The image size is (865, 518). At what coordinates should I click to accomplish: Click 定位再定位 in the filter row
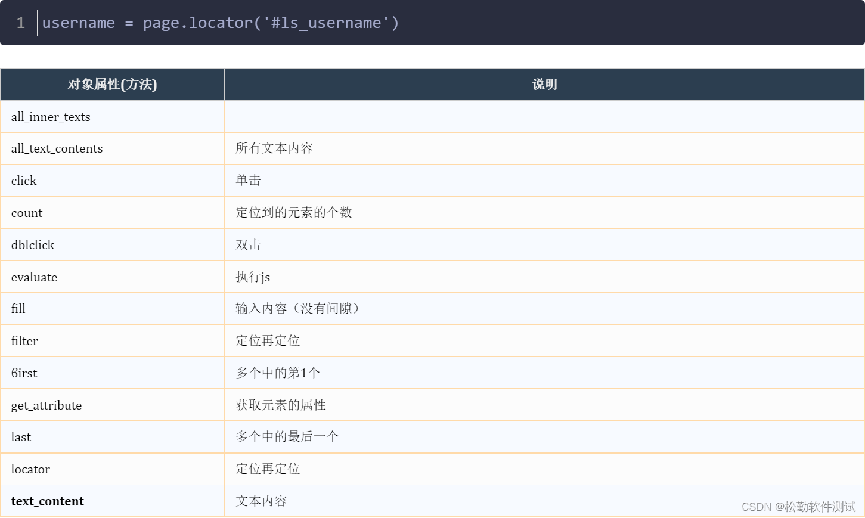click(268, 341)
